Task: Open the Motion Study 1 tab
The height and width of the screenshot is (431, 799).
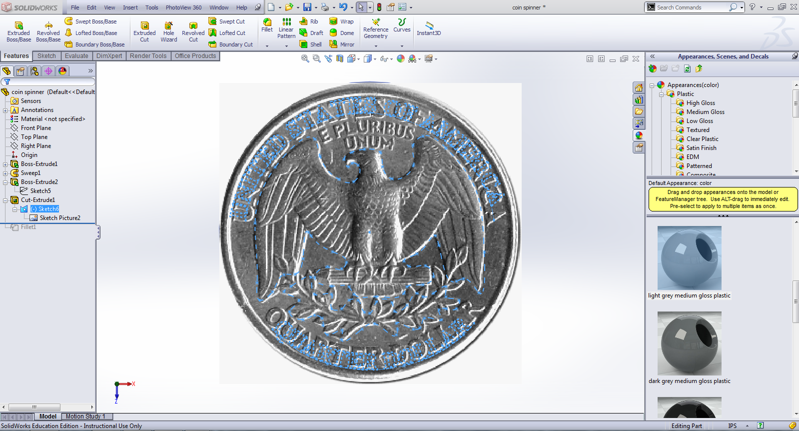Action: coord(85,416)
